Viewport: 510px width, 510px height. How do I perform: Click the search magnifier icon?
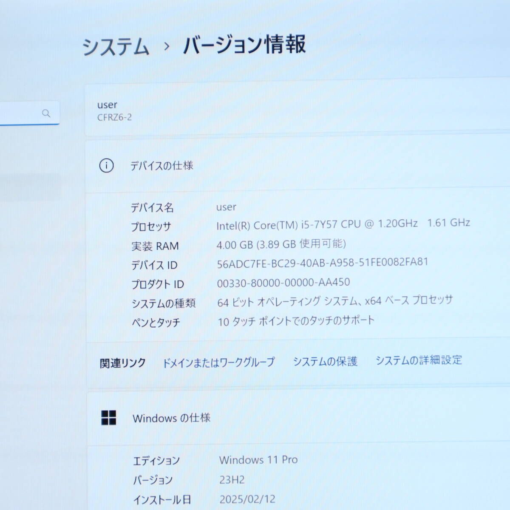46,113
